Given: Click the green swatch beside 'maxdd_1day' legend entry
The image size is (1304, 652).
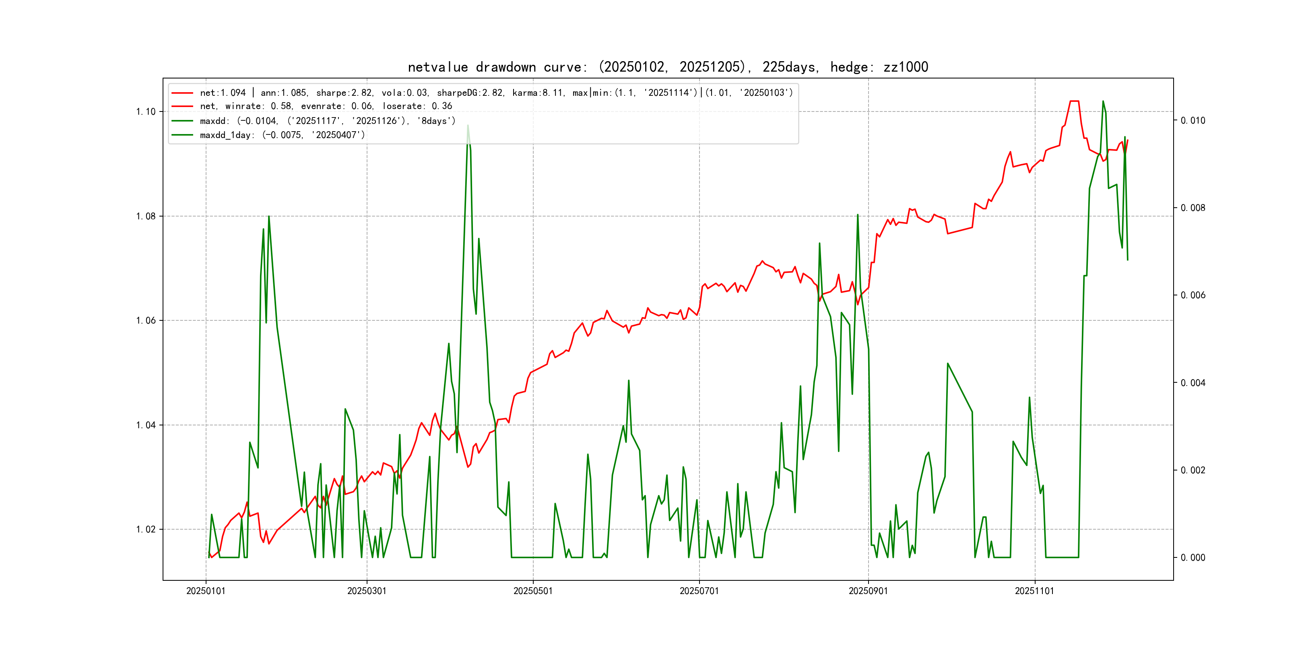Looking at the screenshot, I should point(182,135).
